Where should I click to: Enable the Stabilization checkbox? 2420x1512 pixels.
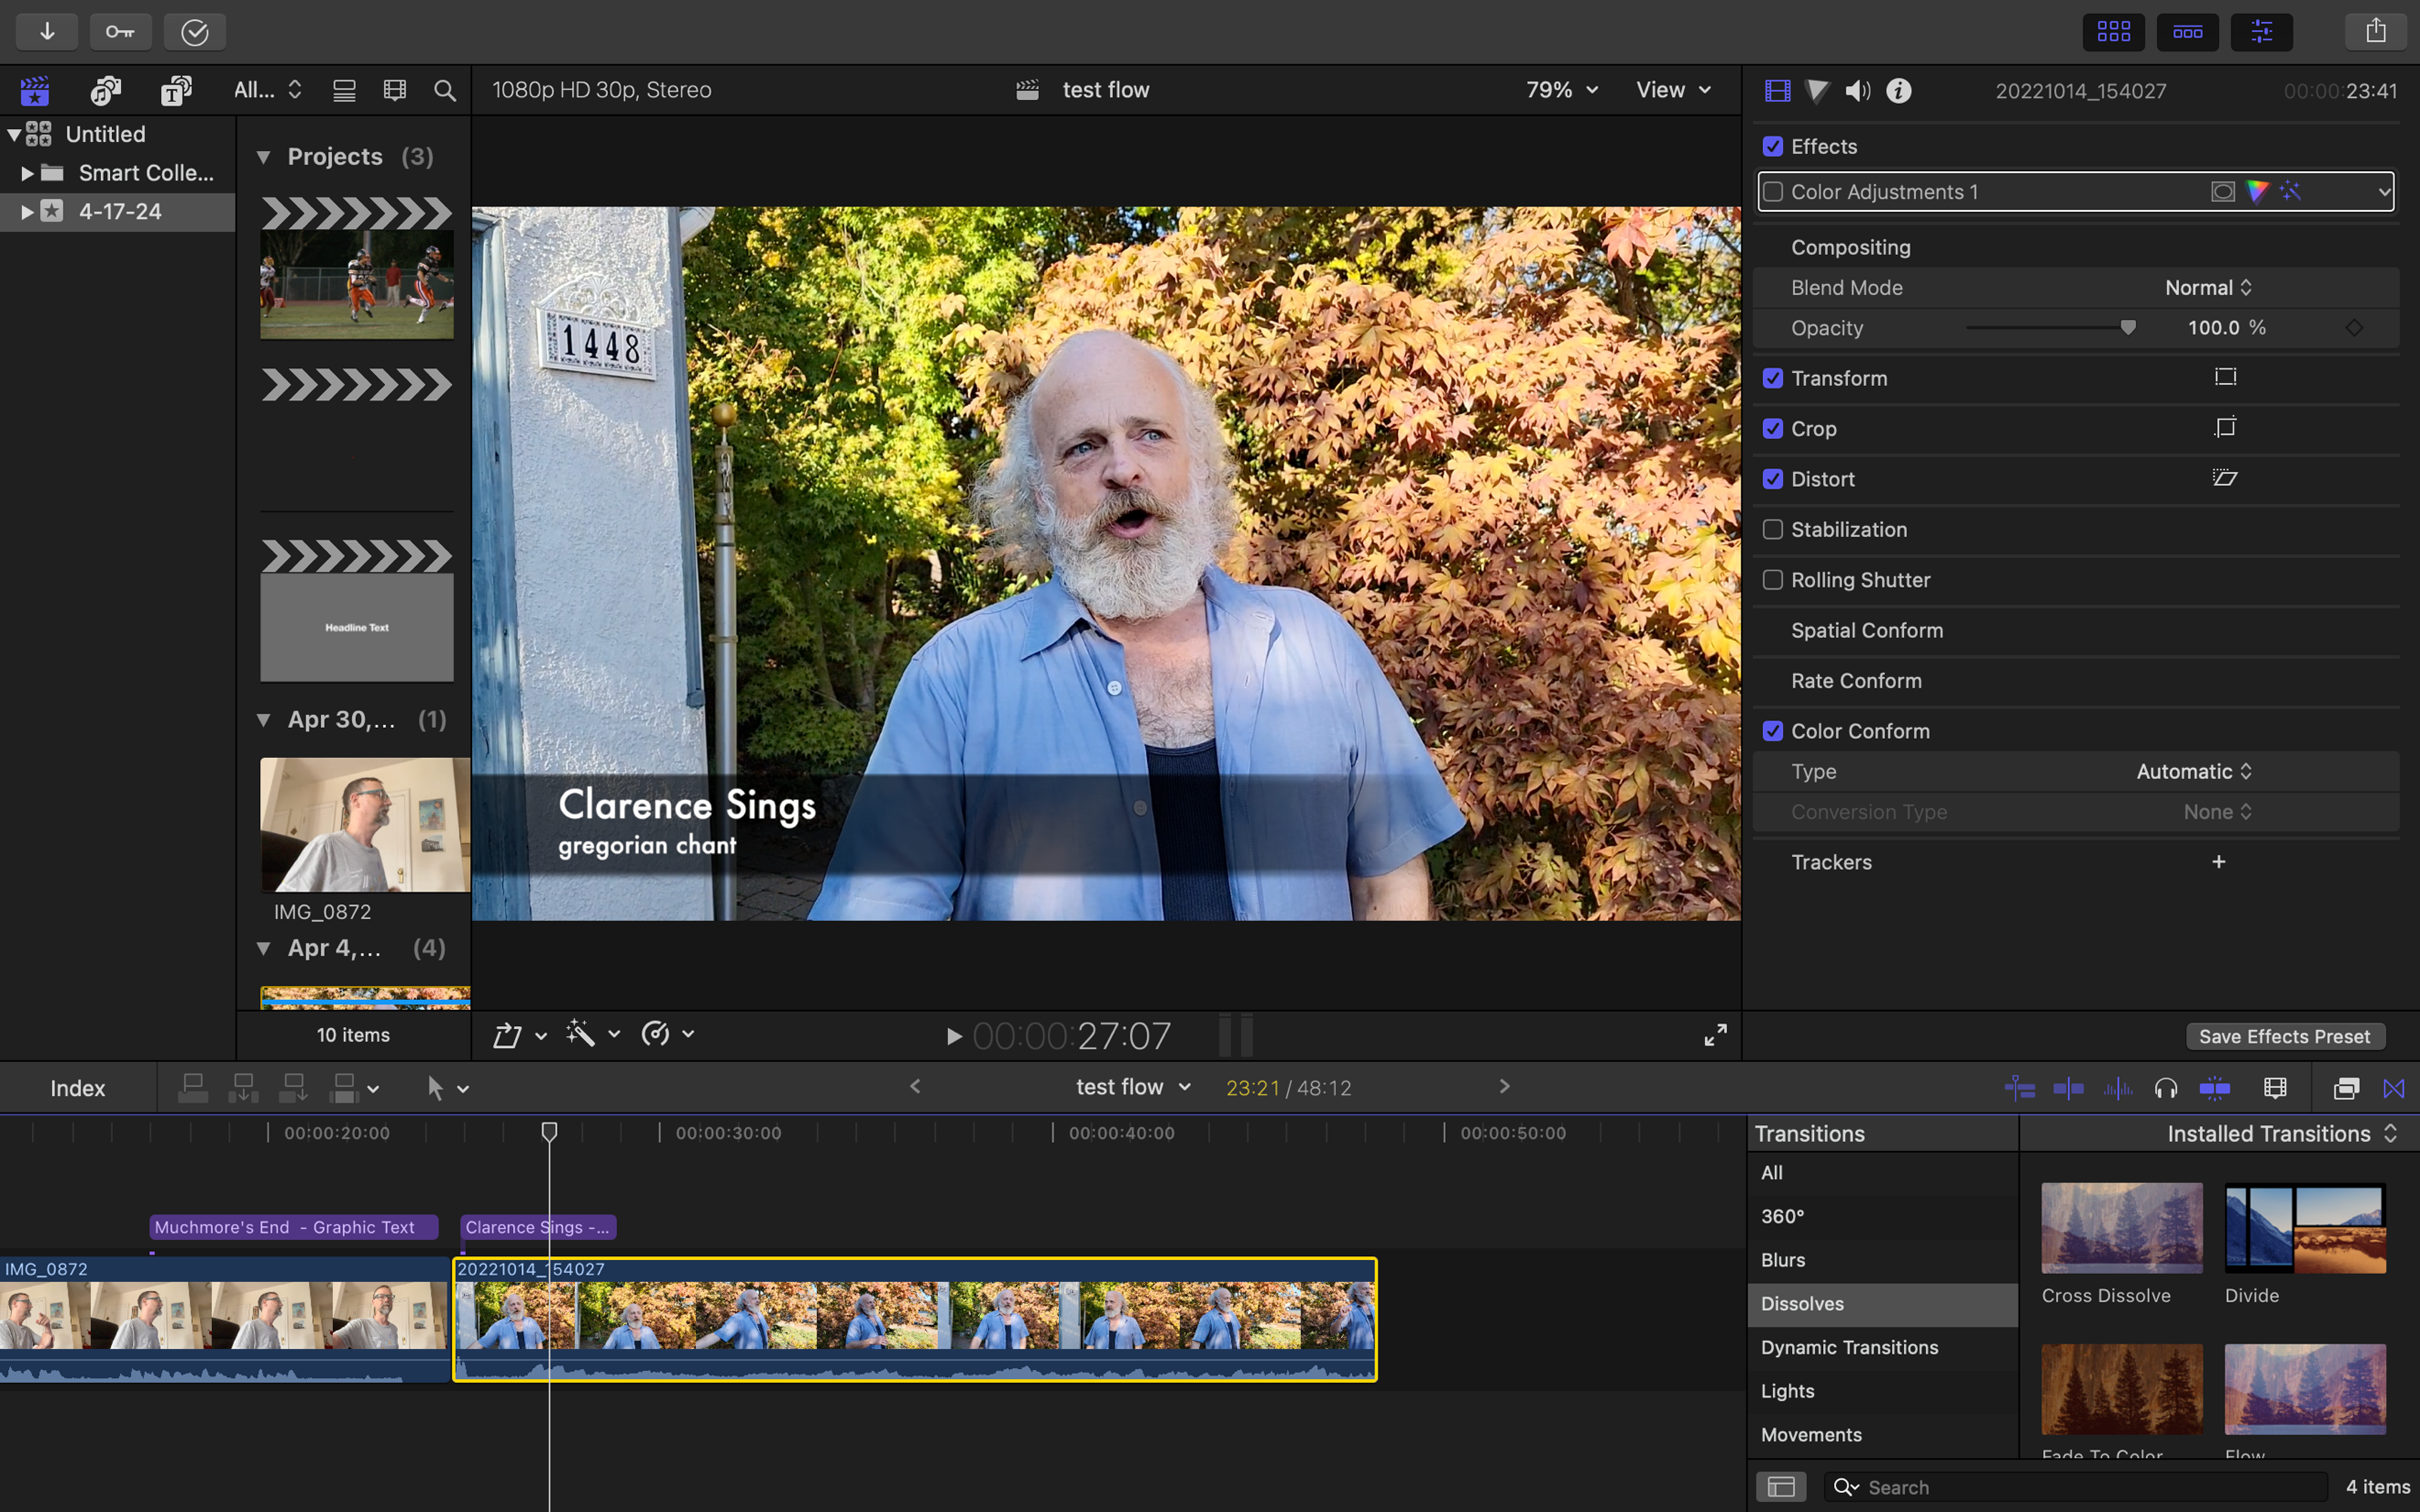1773,529
